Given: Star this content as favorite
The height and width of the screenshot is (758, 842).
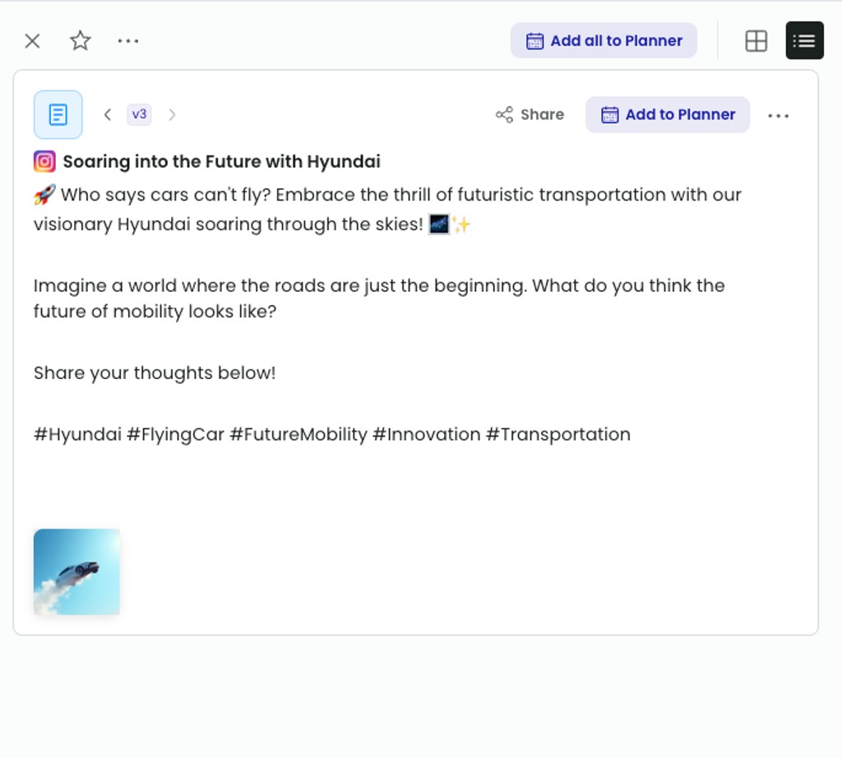Looking at the screenshot, I should [x=81, y=41].
